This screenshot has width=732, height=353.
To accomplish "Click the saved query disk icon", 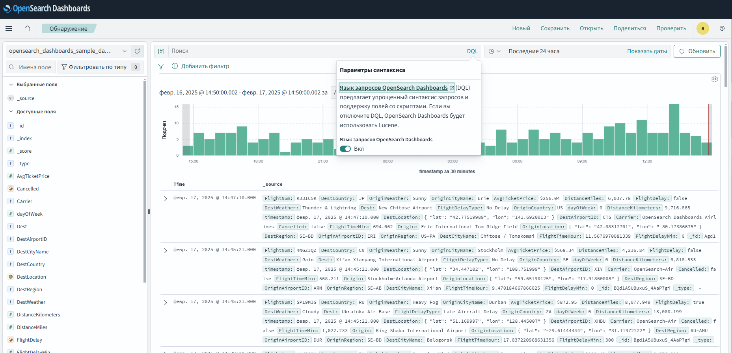I will (x=161, y=51).
